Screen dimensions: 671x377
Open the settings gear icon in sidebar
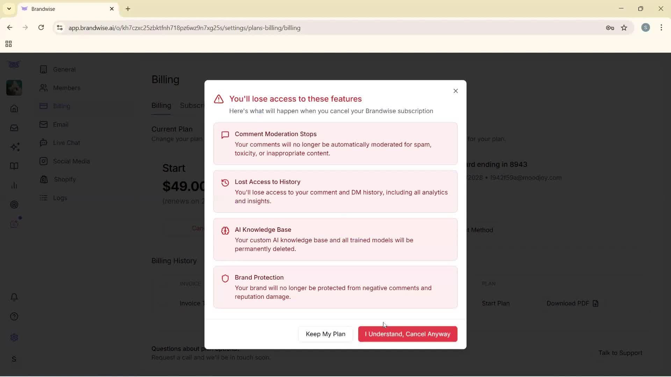coord(14,337)
